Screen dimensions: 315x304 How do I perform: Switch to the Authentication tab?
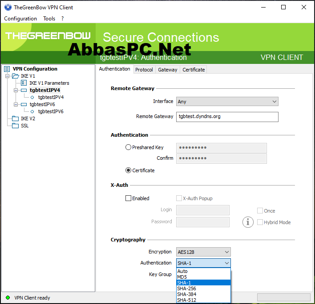[x=114, y=69]
